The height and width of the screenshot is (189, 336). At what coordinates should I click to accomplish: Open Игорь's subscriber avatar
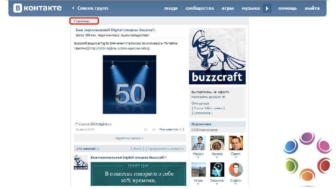click(x=198, y=169)
